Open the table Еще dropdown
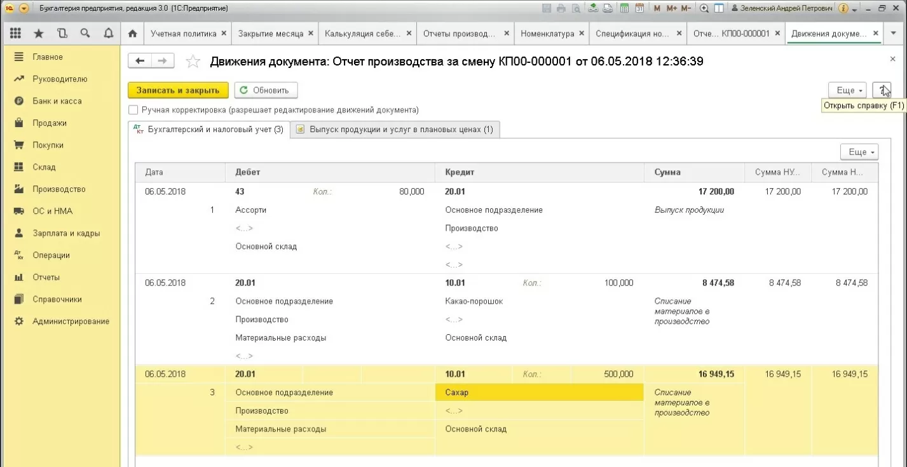 [859, 152]
